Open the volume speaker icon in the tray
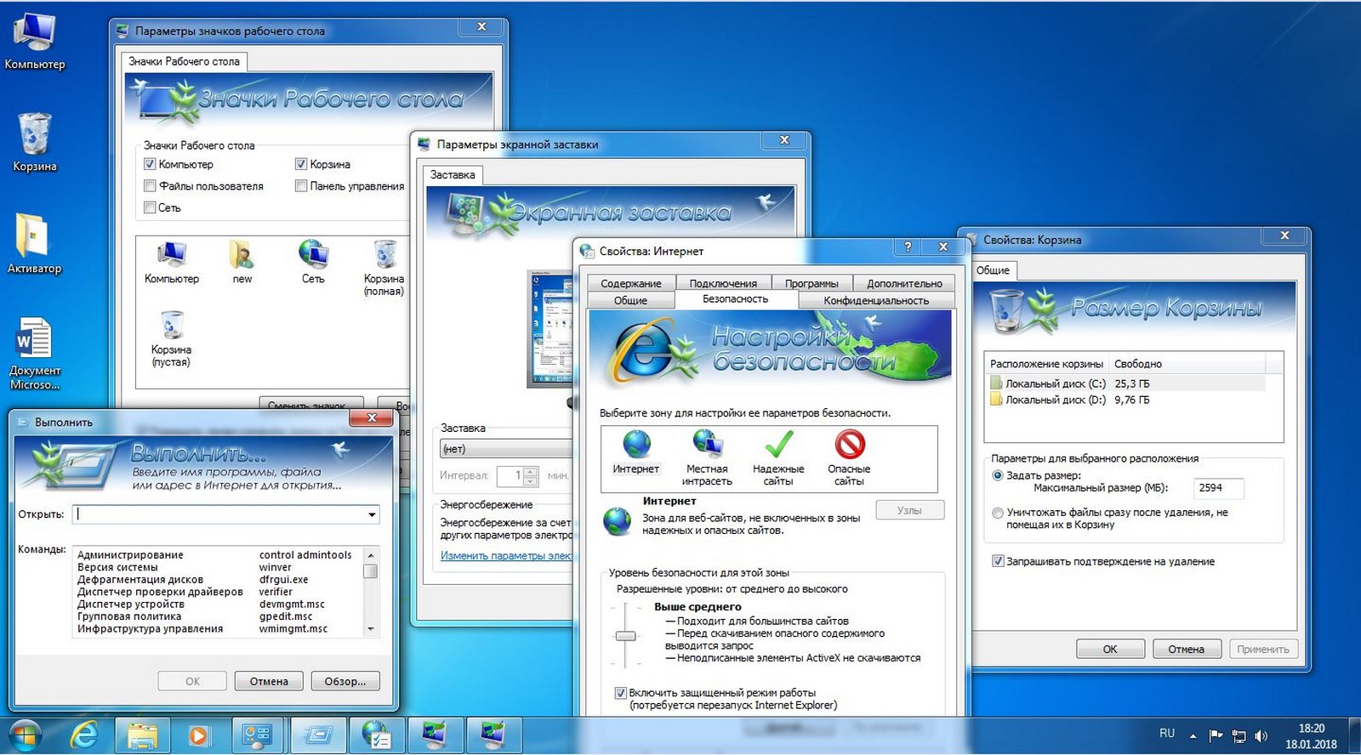The width and height of the screenshot is (1361, 755). click(x=1261, y=736)
